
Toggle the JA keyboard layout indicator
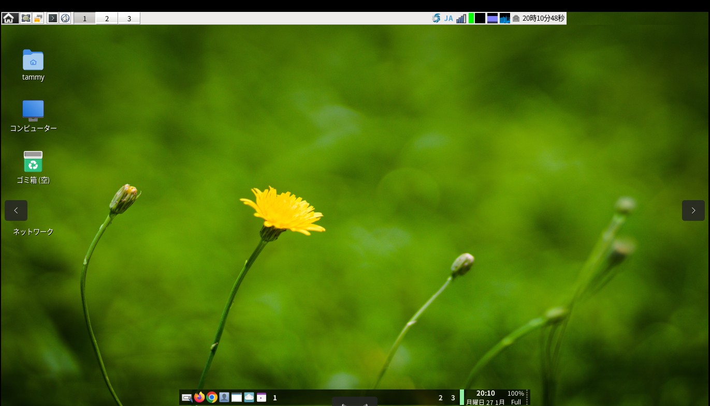[x=448, y=18]
